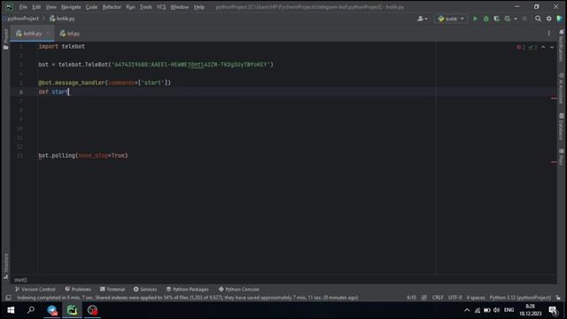Open the screen recorder app in taskbar

pyautogui.click(x=92, y=310)
